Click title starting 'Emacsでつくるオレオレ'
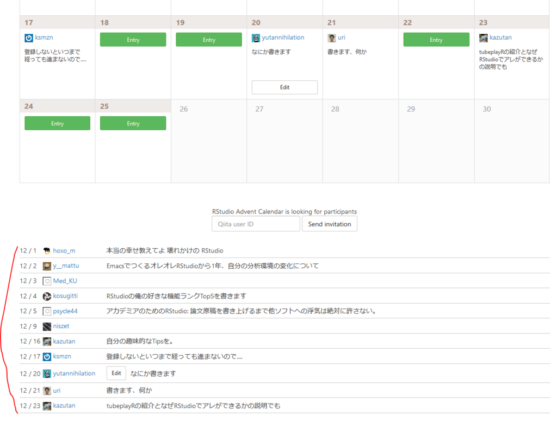 [x=213, y=266]
